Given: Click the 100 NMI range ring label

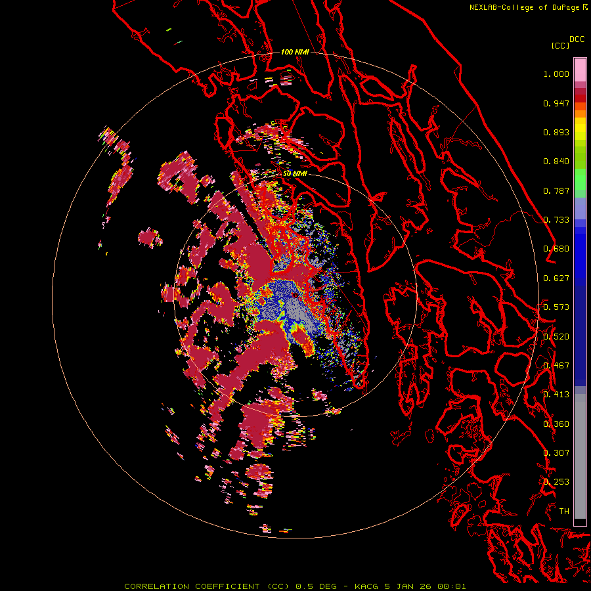Looking at the screenshot, I should click(295, 52).
